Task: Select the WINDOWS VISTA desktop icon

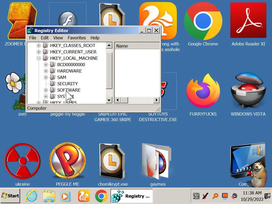Action: pos(248,91)
